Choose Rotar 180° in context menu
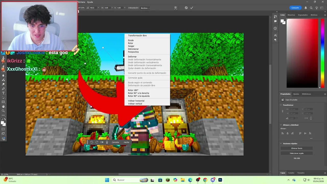Viewport: 327px width, 184px height. point(133,90)
